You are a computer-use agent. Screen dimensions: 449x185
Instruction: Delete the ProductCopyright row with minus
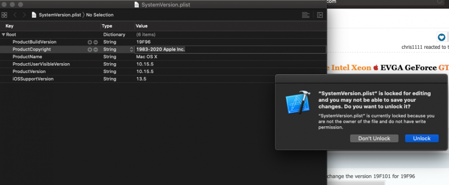tap(96, 49)
